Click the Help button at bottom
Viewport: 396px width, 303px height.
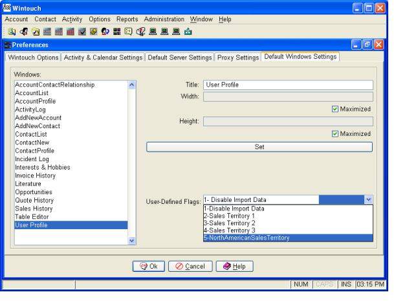pyautogui.click(x=234, y=266)
